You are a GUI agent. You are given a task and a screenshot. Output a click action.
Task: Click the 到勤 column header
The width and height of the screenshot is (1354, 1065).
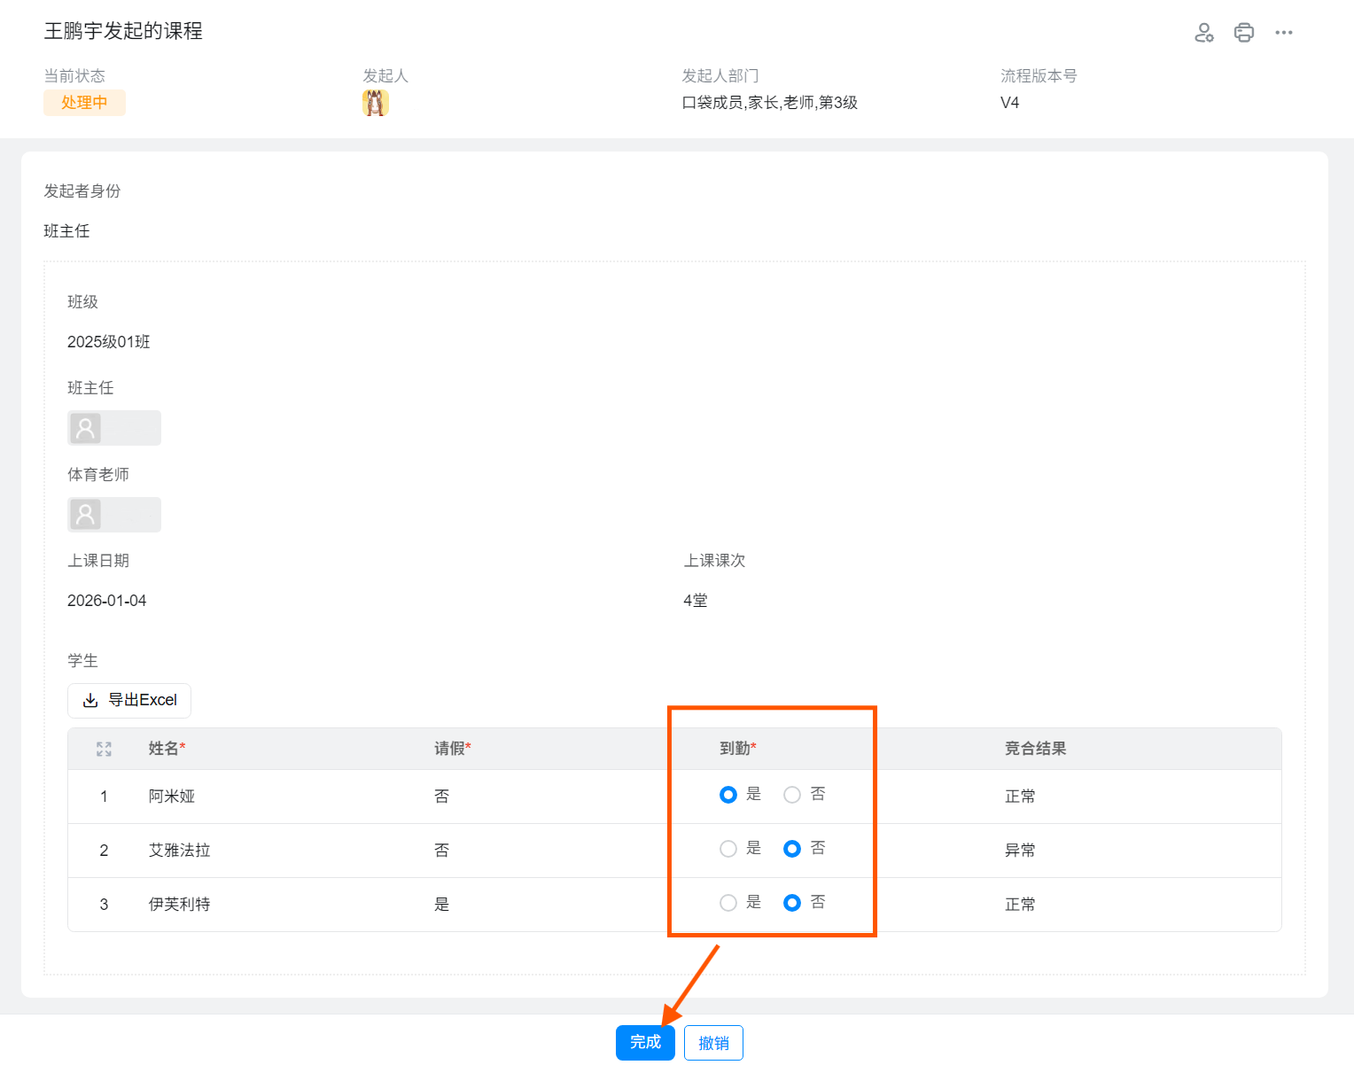coord(736,749)
